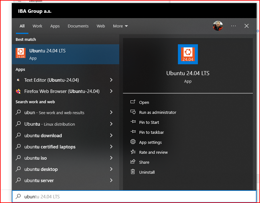The height and width of the screenshot is (203, 260).
Task: Select the All search tab
Action: 22,26
